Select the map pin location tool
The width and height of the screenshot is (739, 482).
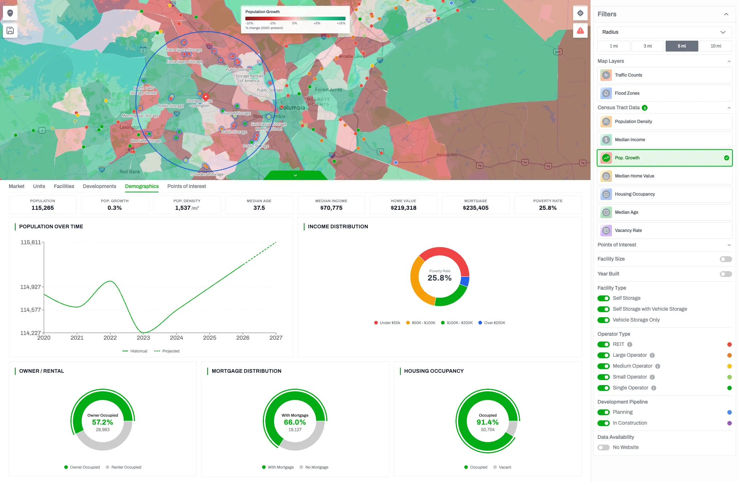[10, 13]
